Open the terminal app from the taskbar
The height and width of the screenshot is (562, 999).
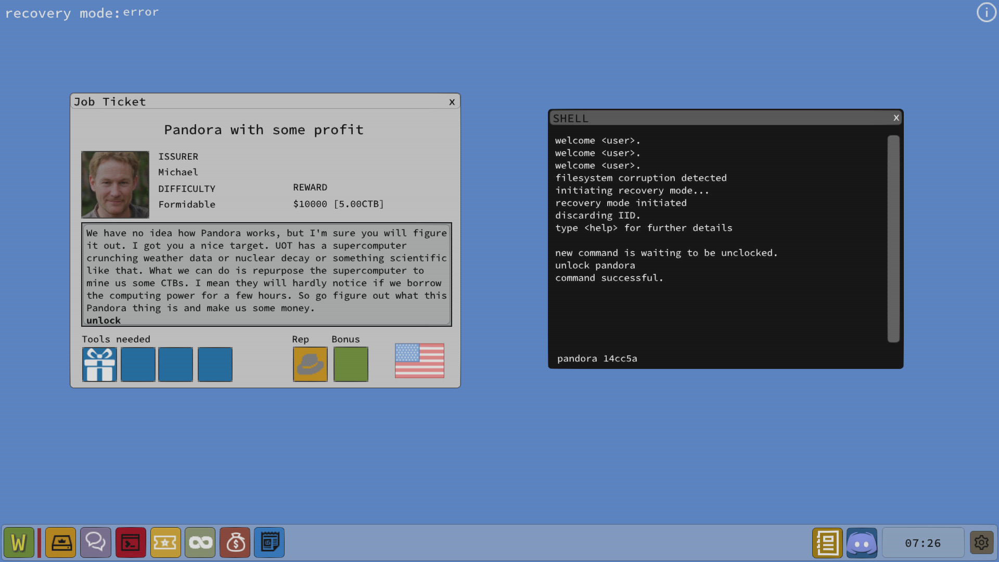tap(131, 542)
